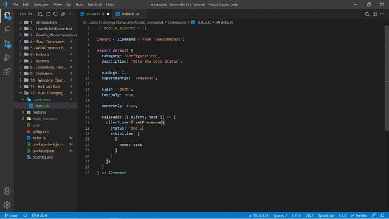Refresh the Explorer file tree
The height and width of the screenshot is (219, 389).
pos(55,14)
